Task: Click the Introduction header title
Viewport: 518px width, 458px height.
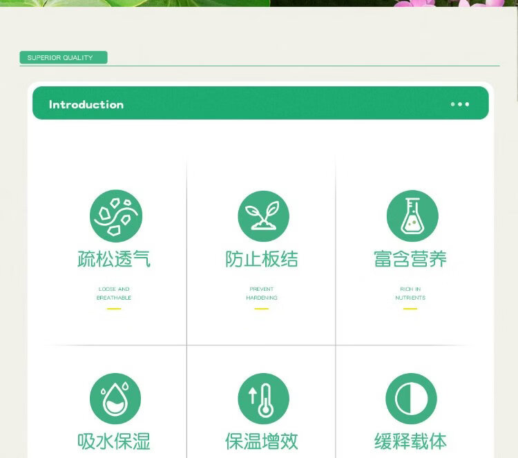Action: 86,104
